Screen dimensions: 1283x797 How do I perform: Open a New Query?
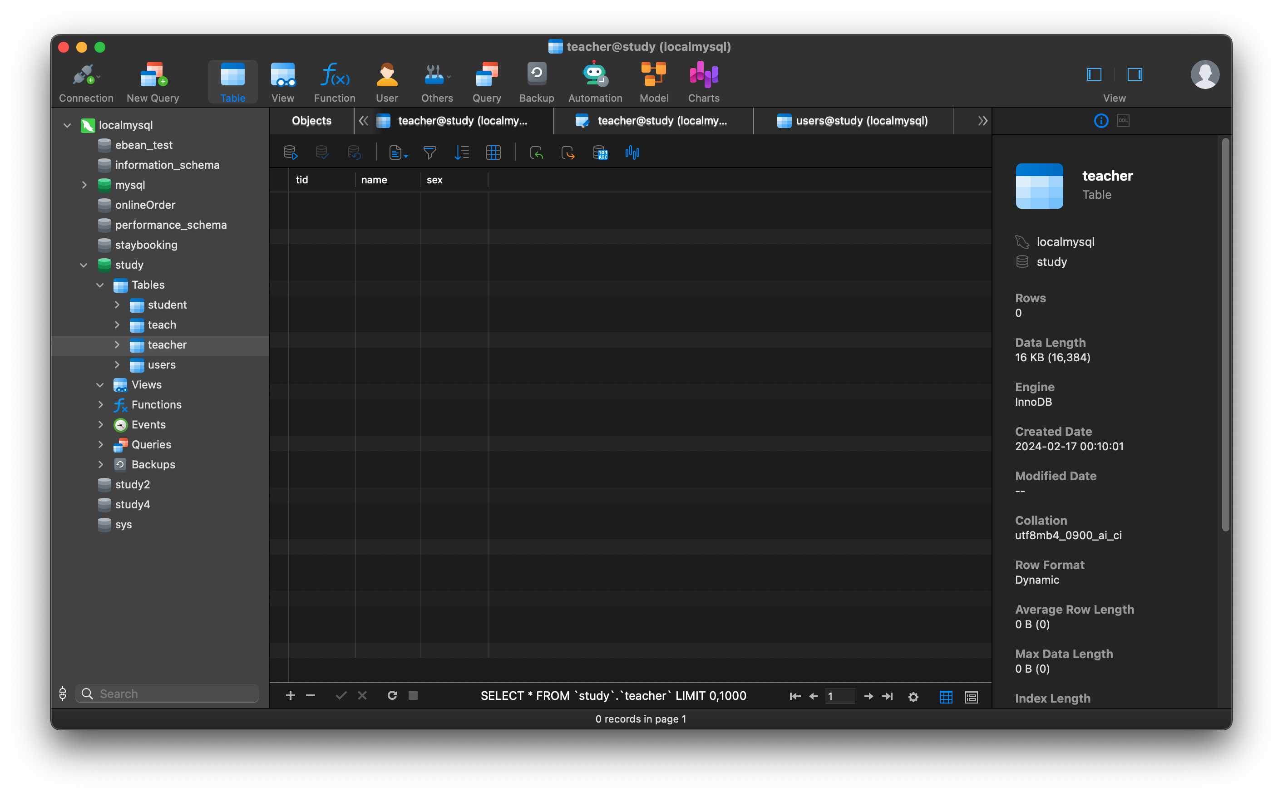click(x=153, y=82)
